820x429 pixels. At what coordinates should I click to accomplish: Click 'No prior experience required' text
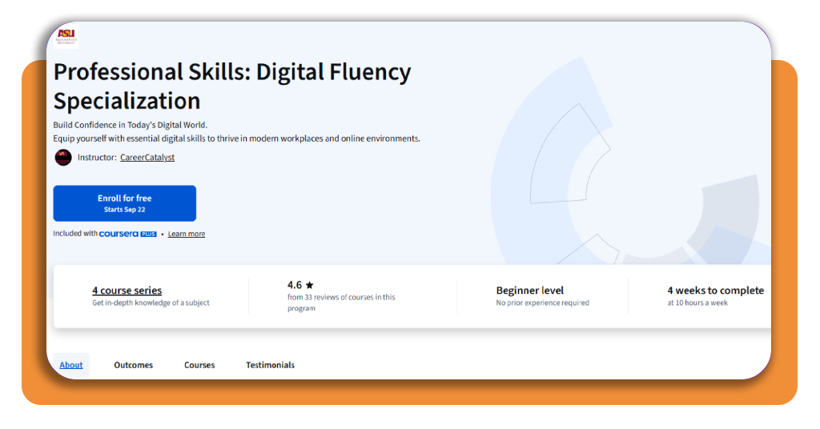(x=542, y=303)
